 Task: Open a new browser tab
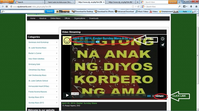click(x=138, y=2)
